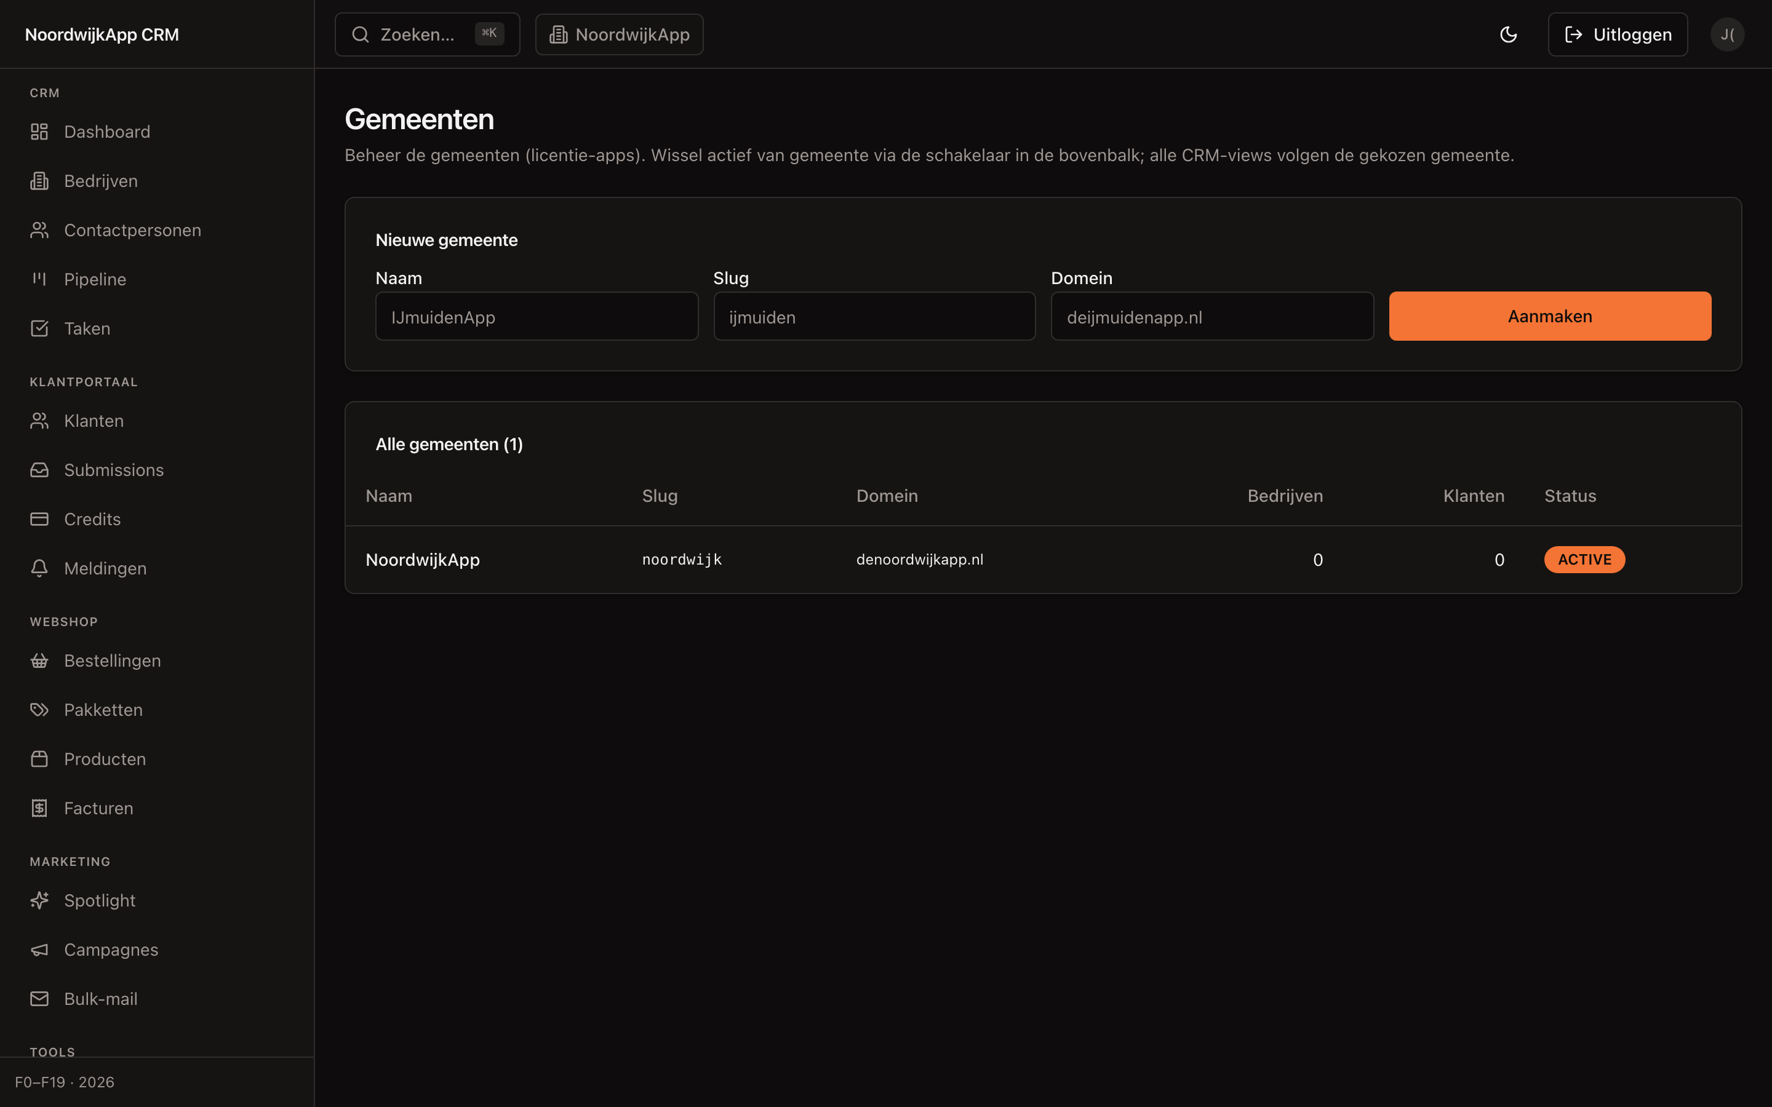
Task: Click the Bulk-mail envelope icon
Action: click(39, 999)
